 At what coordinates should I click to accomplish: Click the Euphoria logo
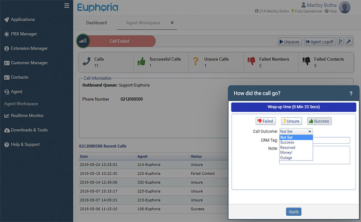tap(97, 8)
